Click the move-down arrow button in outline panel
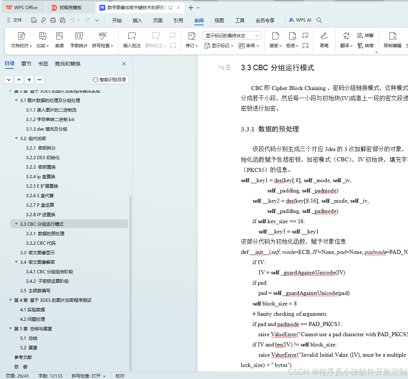The width and height of the screenshot is (408, 379). point(9,80)
